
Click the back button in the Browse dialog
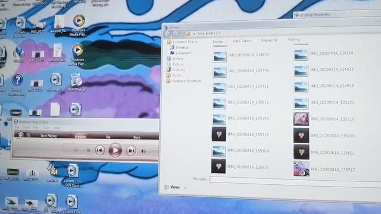click(167, 34)
